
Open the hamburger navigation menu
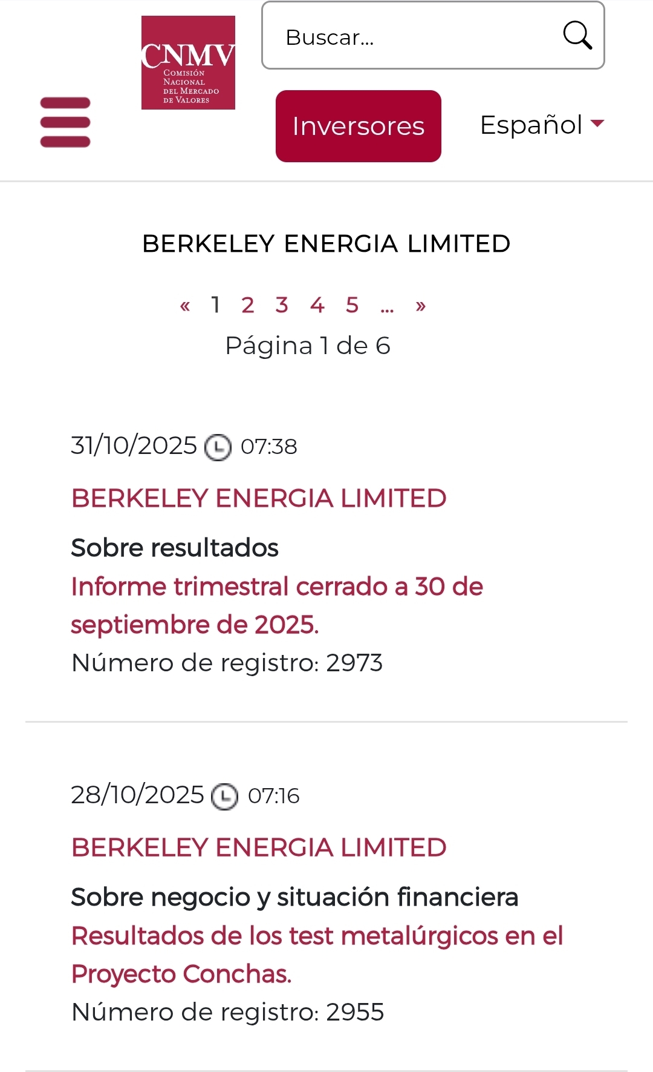point(65,122)
